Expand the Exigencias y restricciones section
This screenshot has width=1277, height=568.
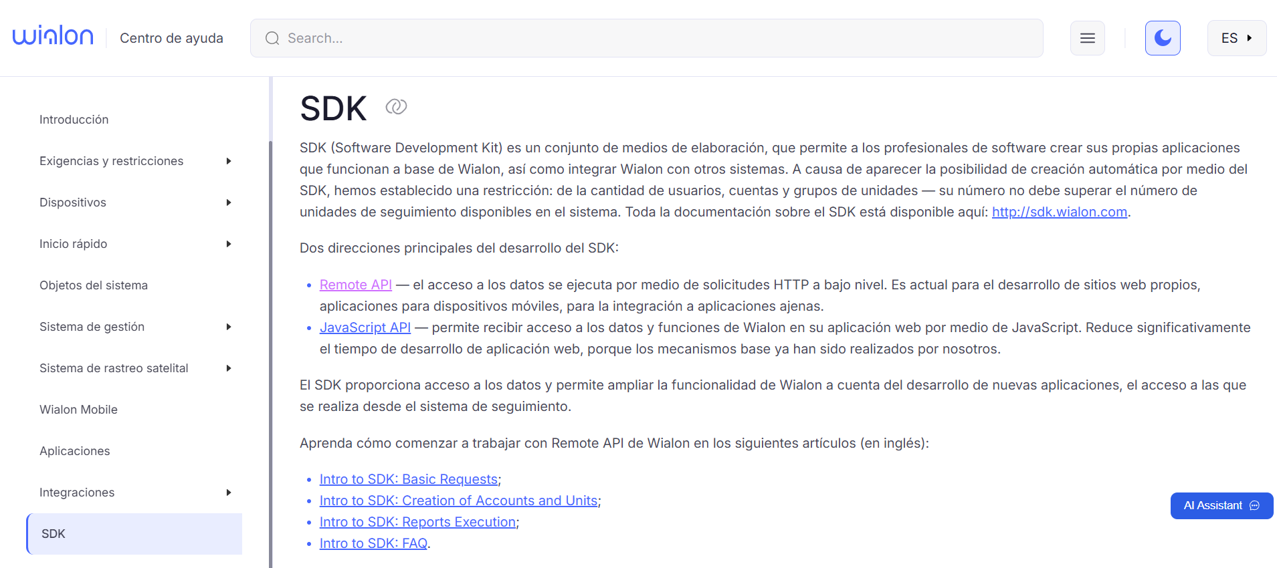point(228,161)
